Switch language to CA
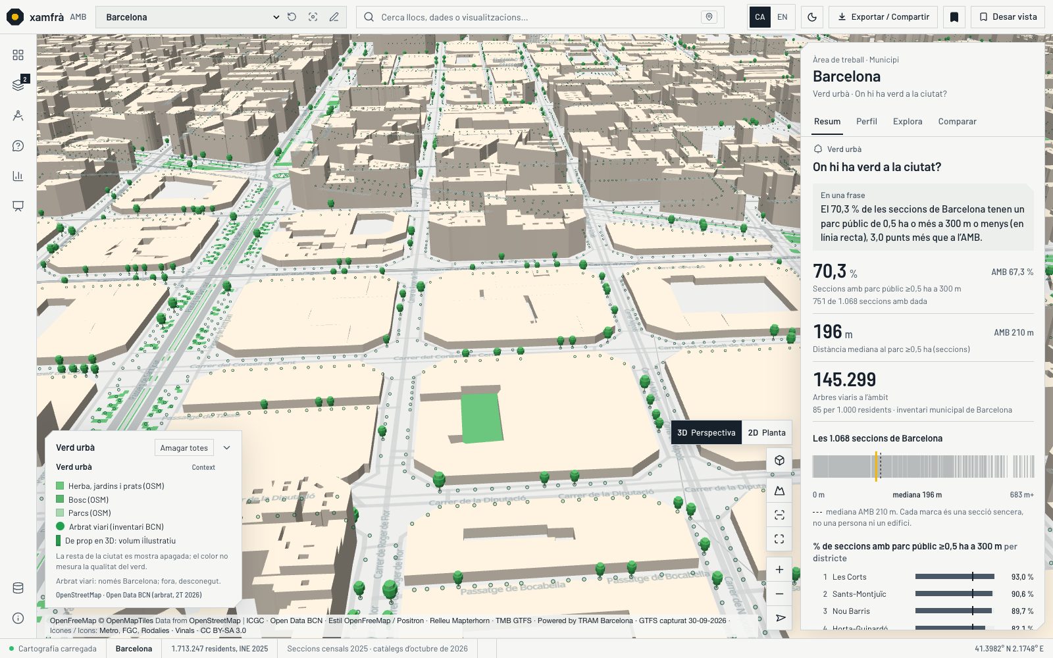1053x658 pixels. point(760,17)
